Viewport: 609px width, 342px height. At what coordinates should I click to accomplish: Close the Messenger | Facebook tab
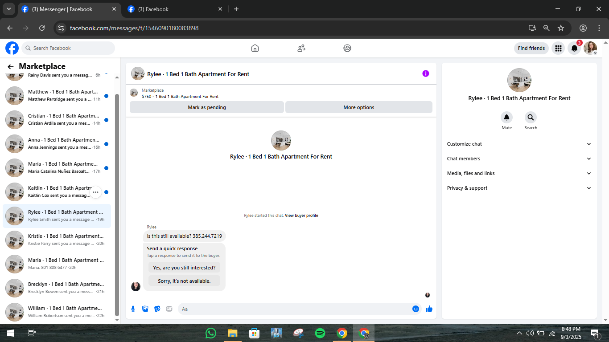click(114, 9)
